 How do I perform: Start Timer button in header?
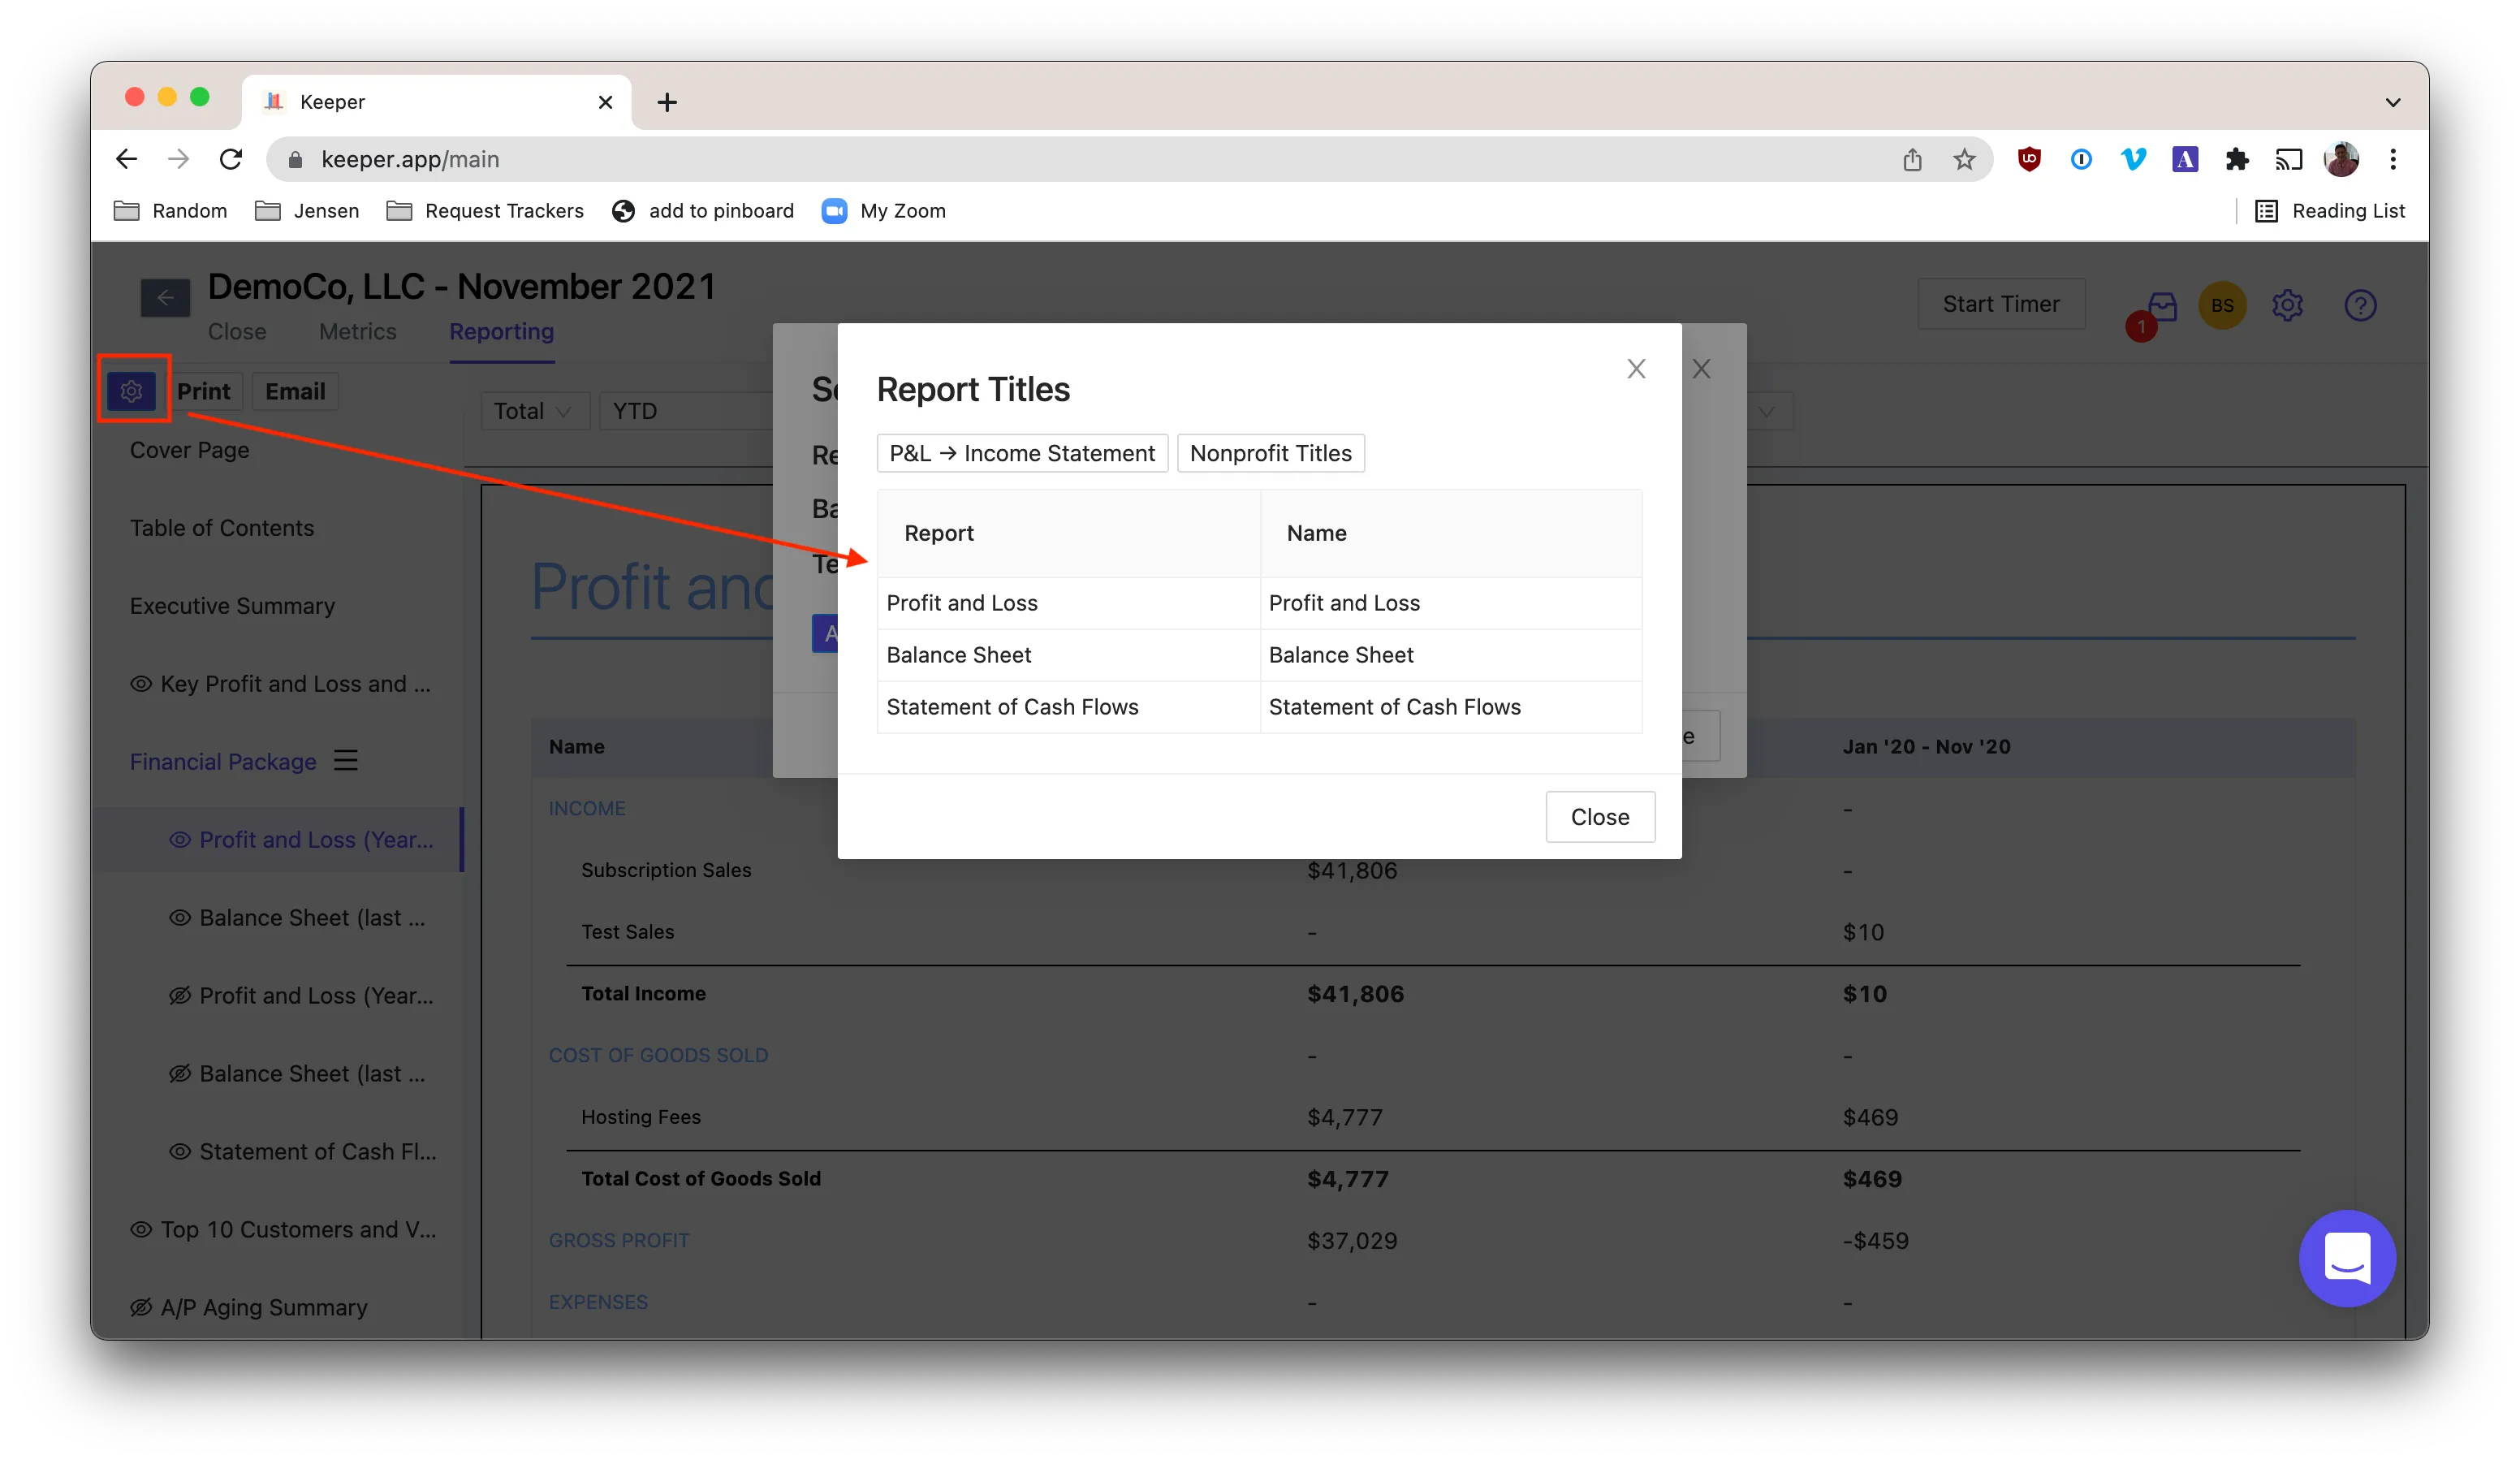[2000, 304]
